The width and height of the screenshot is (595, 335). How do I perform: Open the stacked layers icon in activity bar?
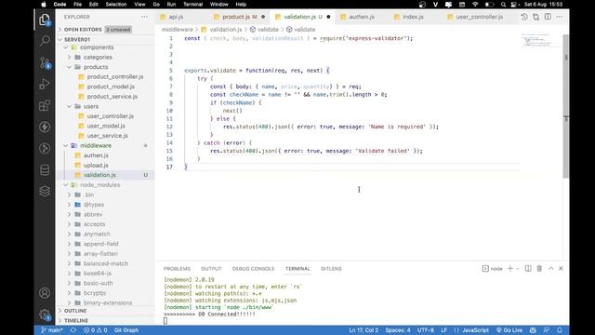point(45,191)
